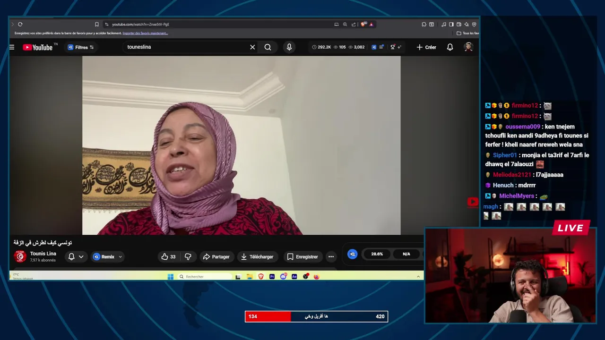605x340 pixels.
Task: Open the Partager share dialog
Action: (x=216, y=257)
